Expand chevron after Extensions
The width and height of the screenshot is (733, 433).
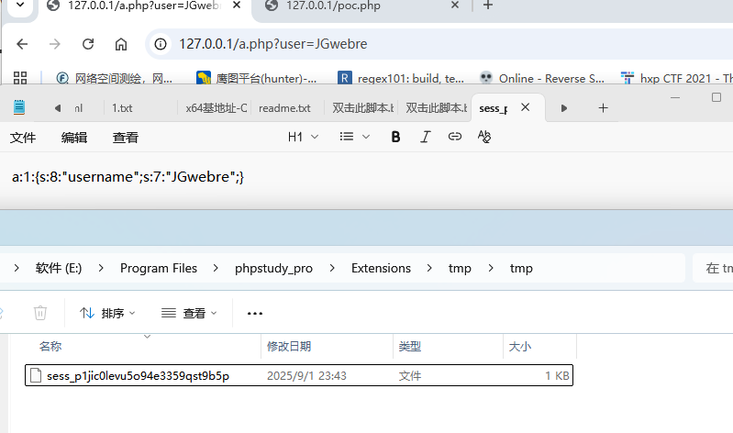click(x=429, y=268)
